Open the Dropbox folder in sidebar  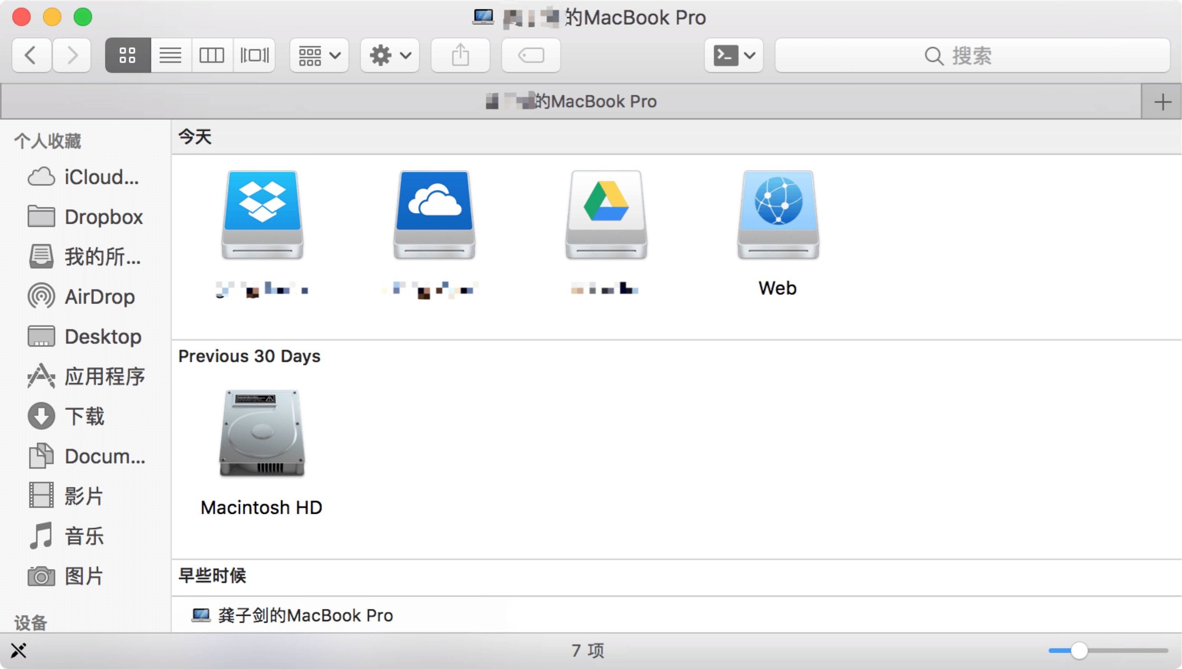85,217
